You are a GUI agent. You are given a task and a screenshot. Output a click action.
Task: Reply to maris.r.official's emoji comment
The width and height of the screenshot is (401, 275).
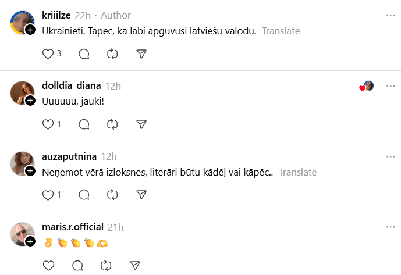click(x=77, y=266)
